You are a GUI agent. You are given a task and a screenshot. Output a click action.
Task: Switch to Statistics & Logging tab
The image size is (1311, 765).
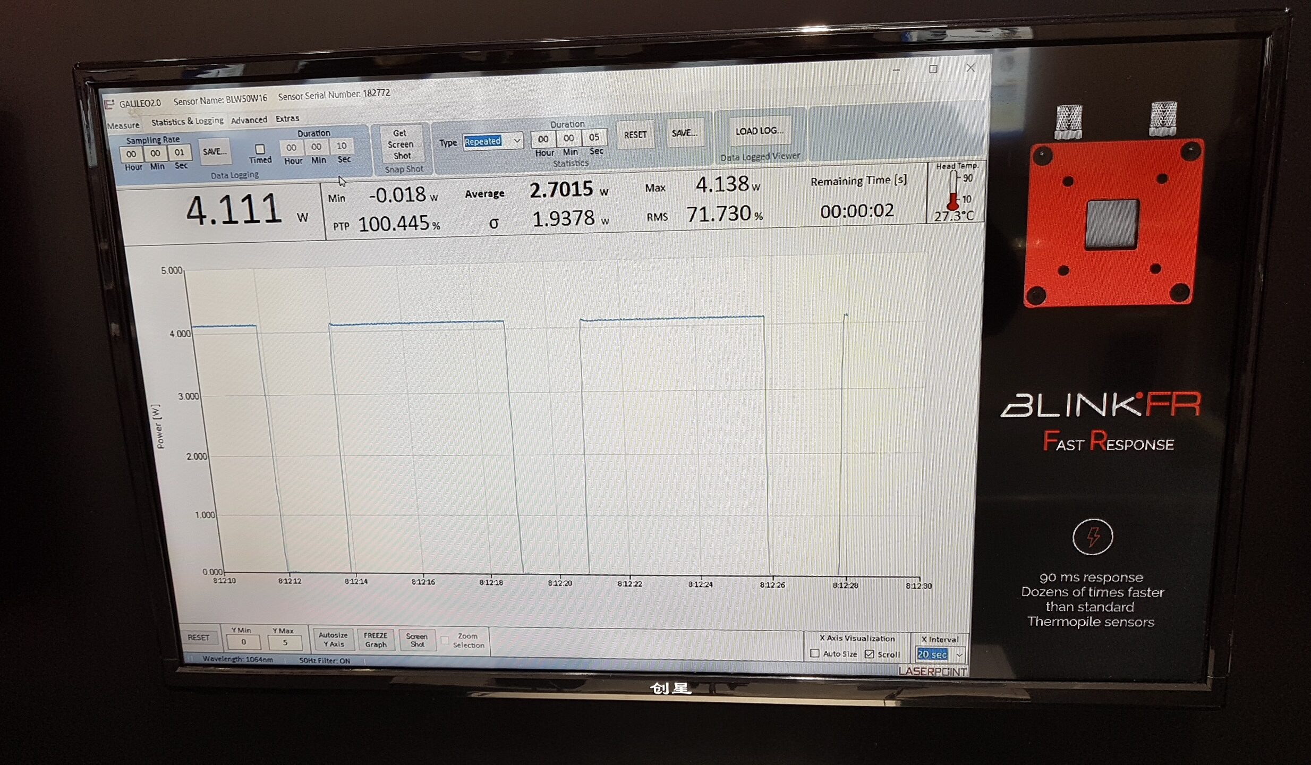187,122
